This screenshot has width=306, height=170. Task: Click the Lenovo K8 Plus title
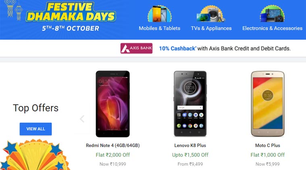pyautogui.click(x=190, y=145)
